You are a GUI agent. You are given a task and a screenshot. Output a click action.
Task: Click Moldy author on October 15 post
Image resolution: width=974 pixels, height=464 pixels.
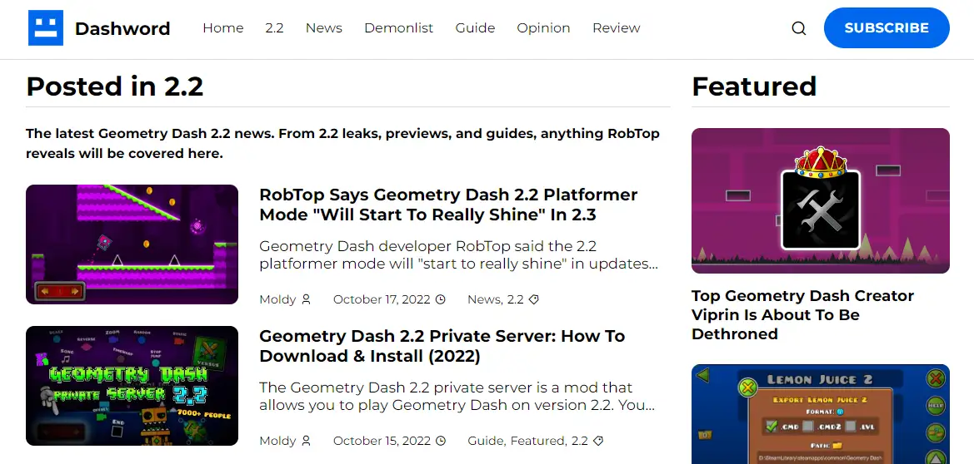click(x=277, y=441)
